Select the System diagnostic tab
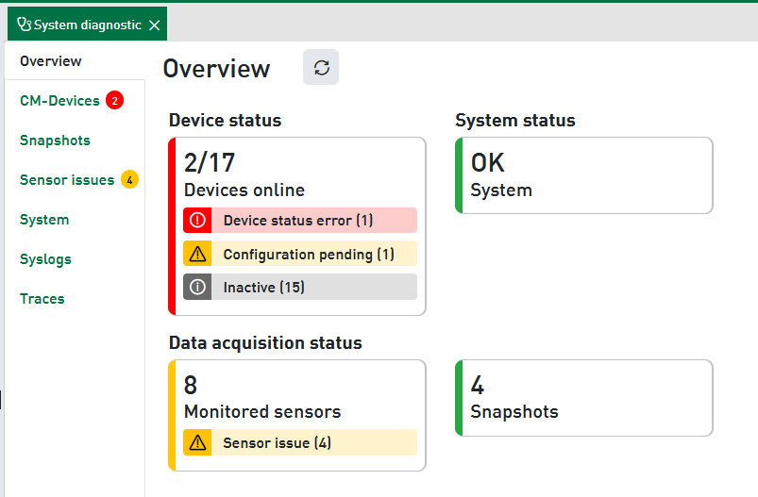Image resolution: width=758 pixels, height=497 pixels. pyautogui.click(x=87, y=25)
